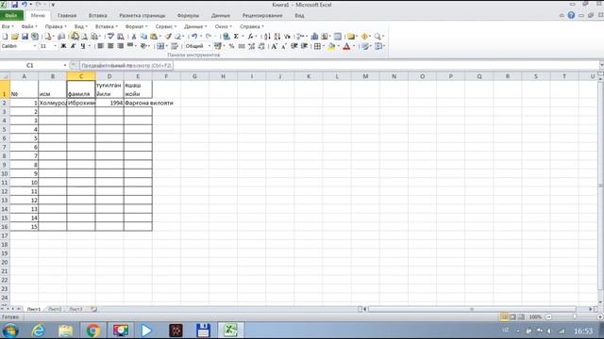
Task: Open the Правка dropdown menu
Action: [x=56, y=26]
